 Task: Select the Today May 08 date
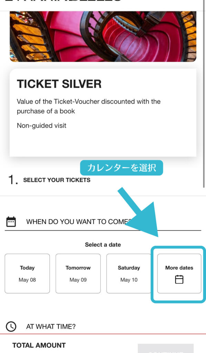pos(27,273)
